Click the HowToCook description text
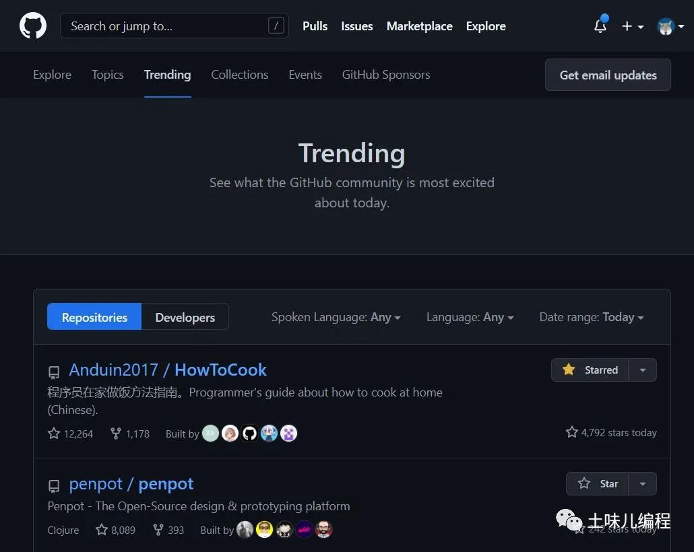The height and width of the screenshot is (552, 694). click(245, 401)
